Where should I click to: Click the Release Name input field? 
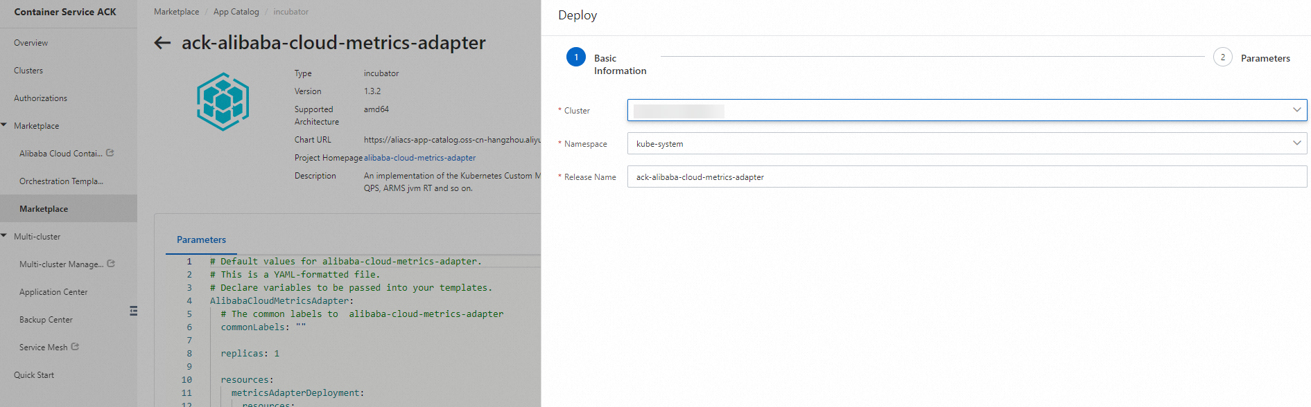coord(967,177)
